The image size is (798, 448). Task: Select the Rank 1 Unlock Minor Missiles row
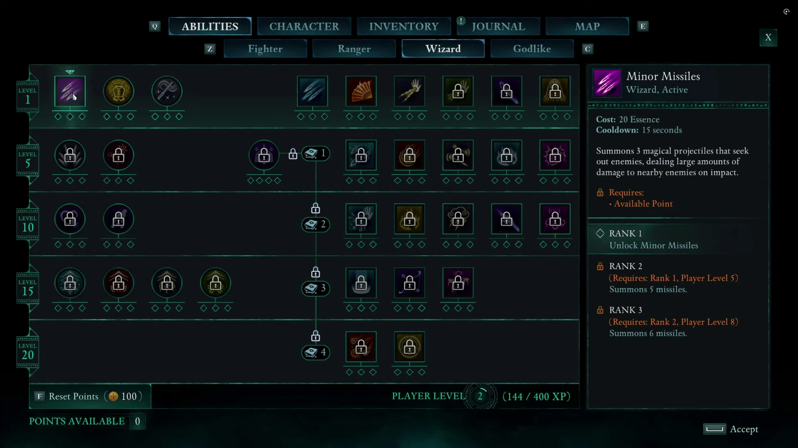pyautogui.click(x=678, y=239)
